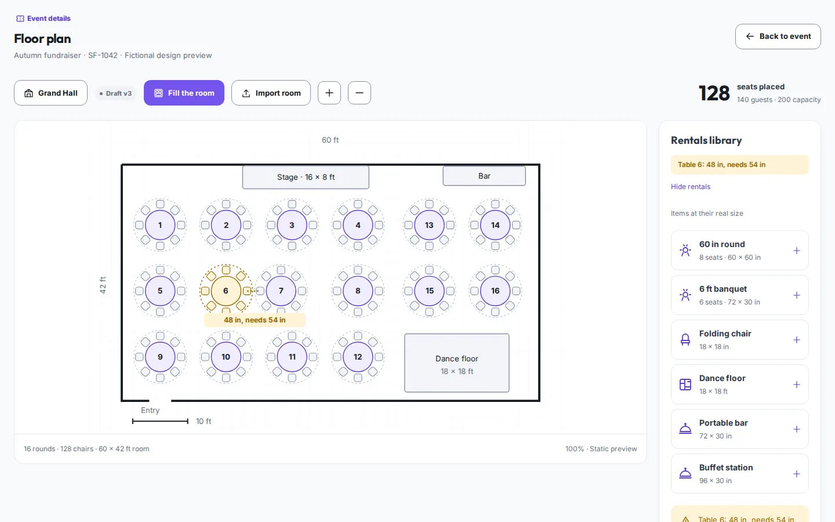Select table 13 on the floor plan
This screenshot has height=522, width=835.
tap(429, 225)
